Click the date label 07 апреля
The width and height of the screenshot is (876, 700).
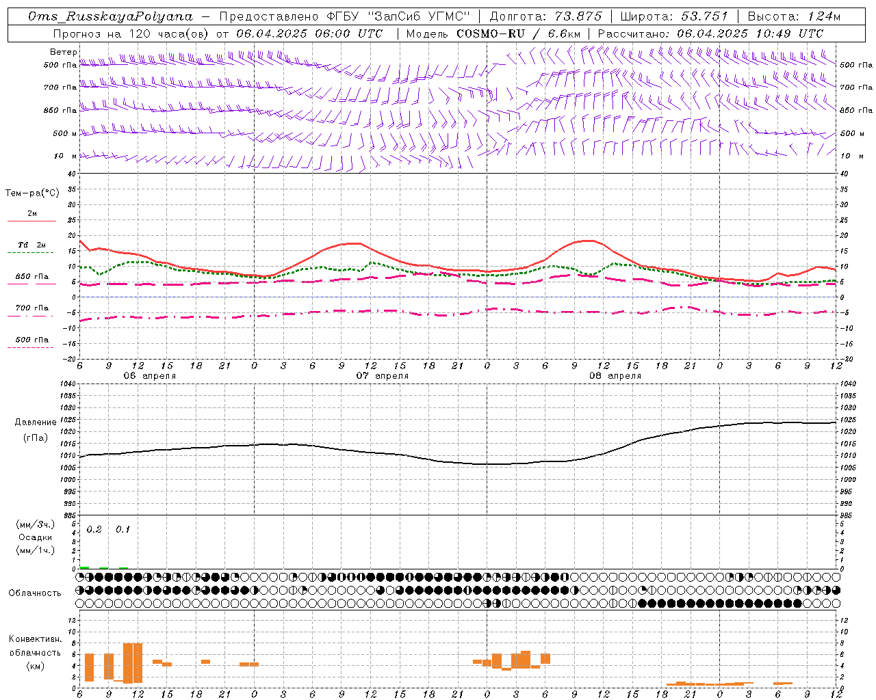[x=382, y=376]
